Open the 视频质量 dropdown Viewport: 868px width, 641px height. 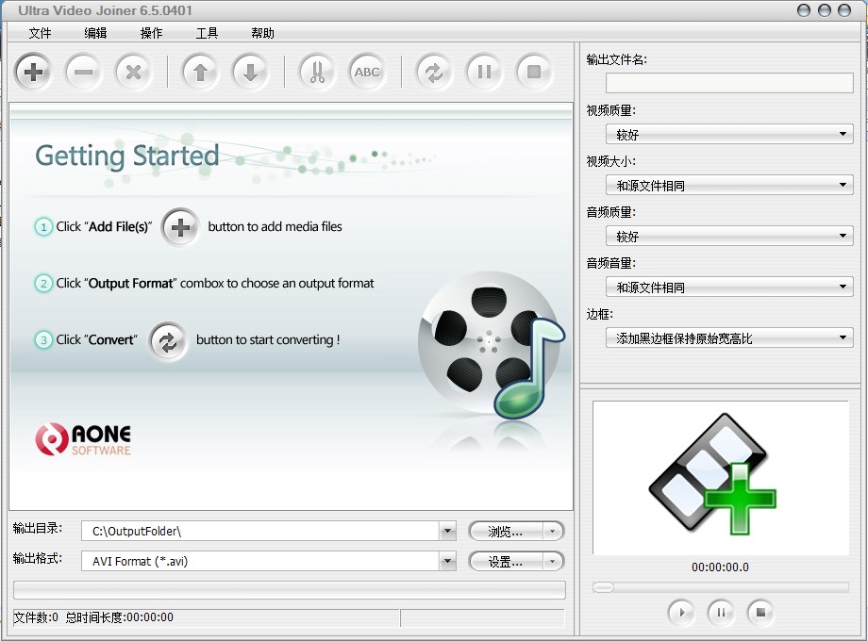click(728, 135)
